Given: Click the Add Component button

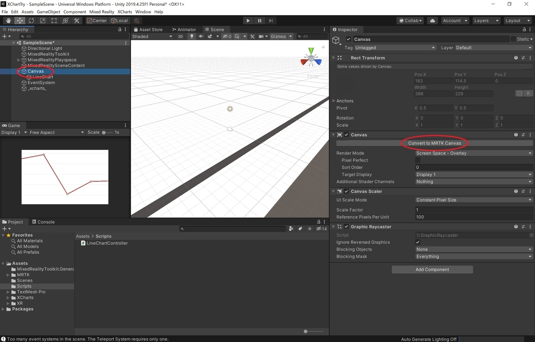Looking at the screenshot, I should [x=432, y=269].
